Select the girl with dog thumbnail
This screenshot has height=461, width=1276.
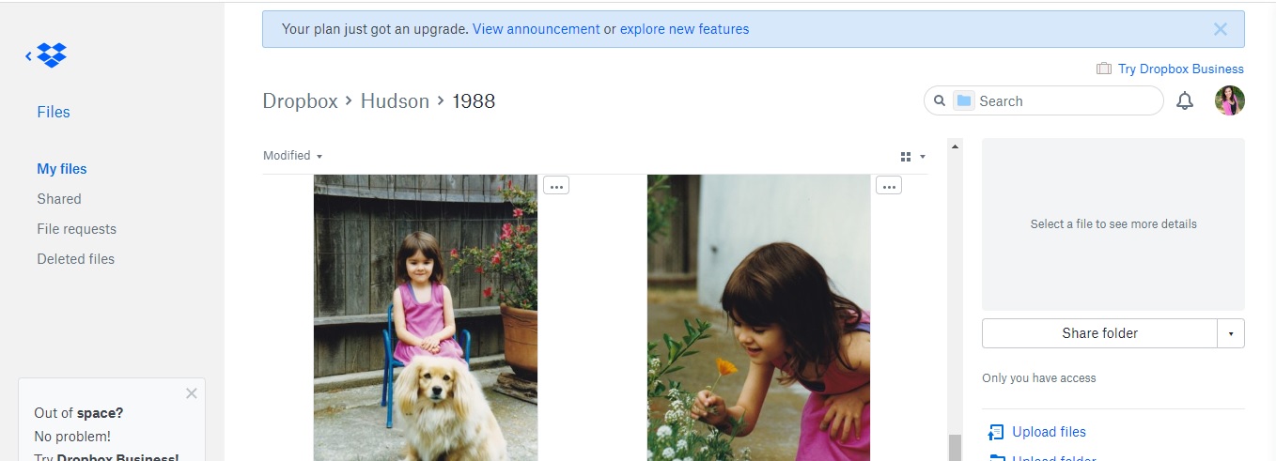tap(426, 317)
